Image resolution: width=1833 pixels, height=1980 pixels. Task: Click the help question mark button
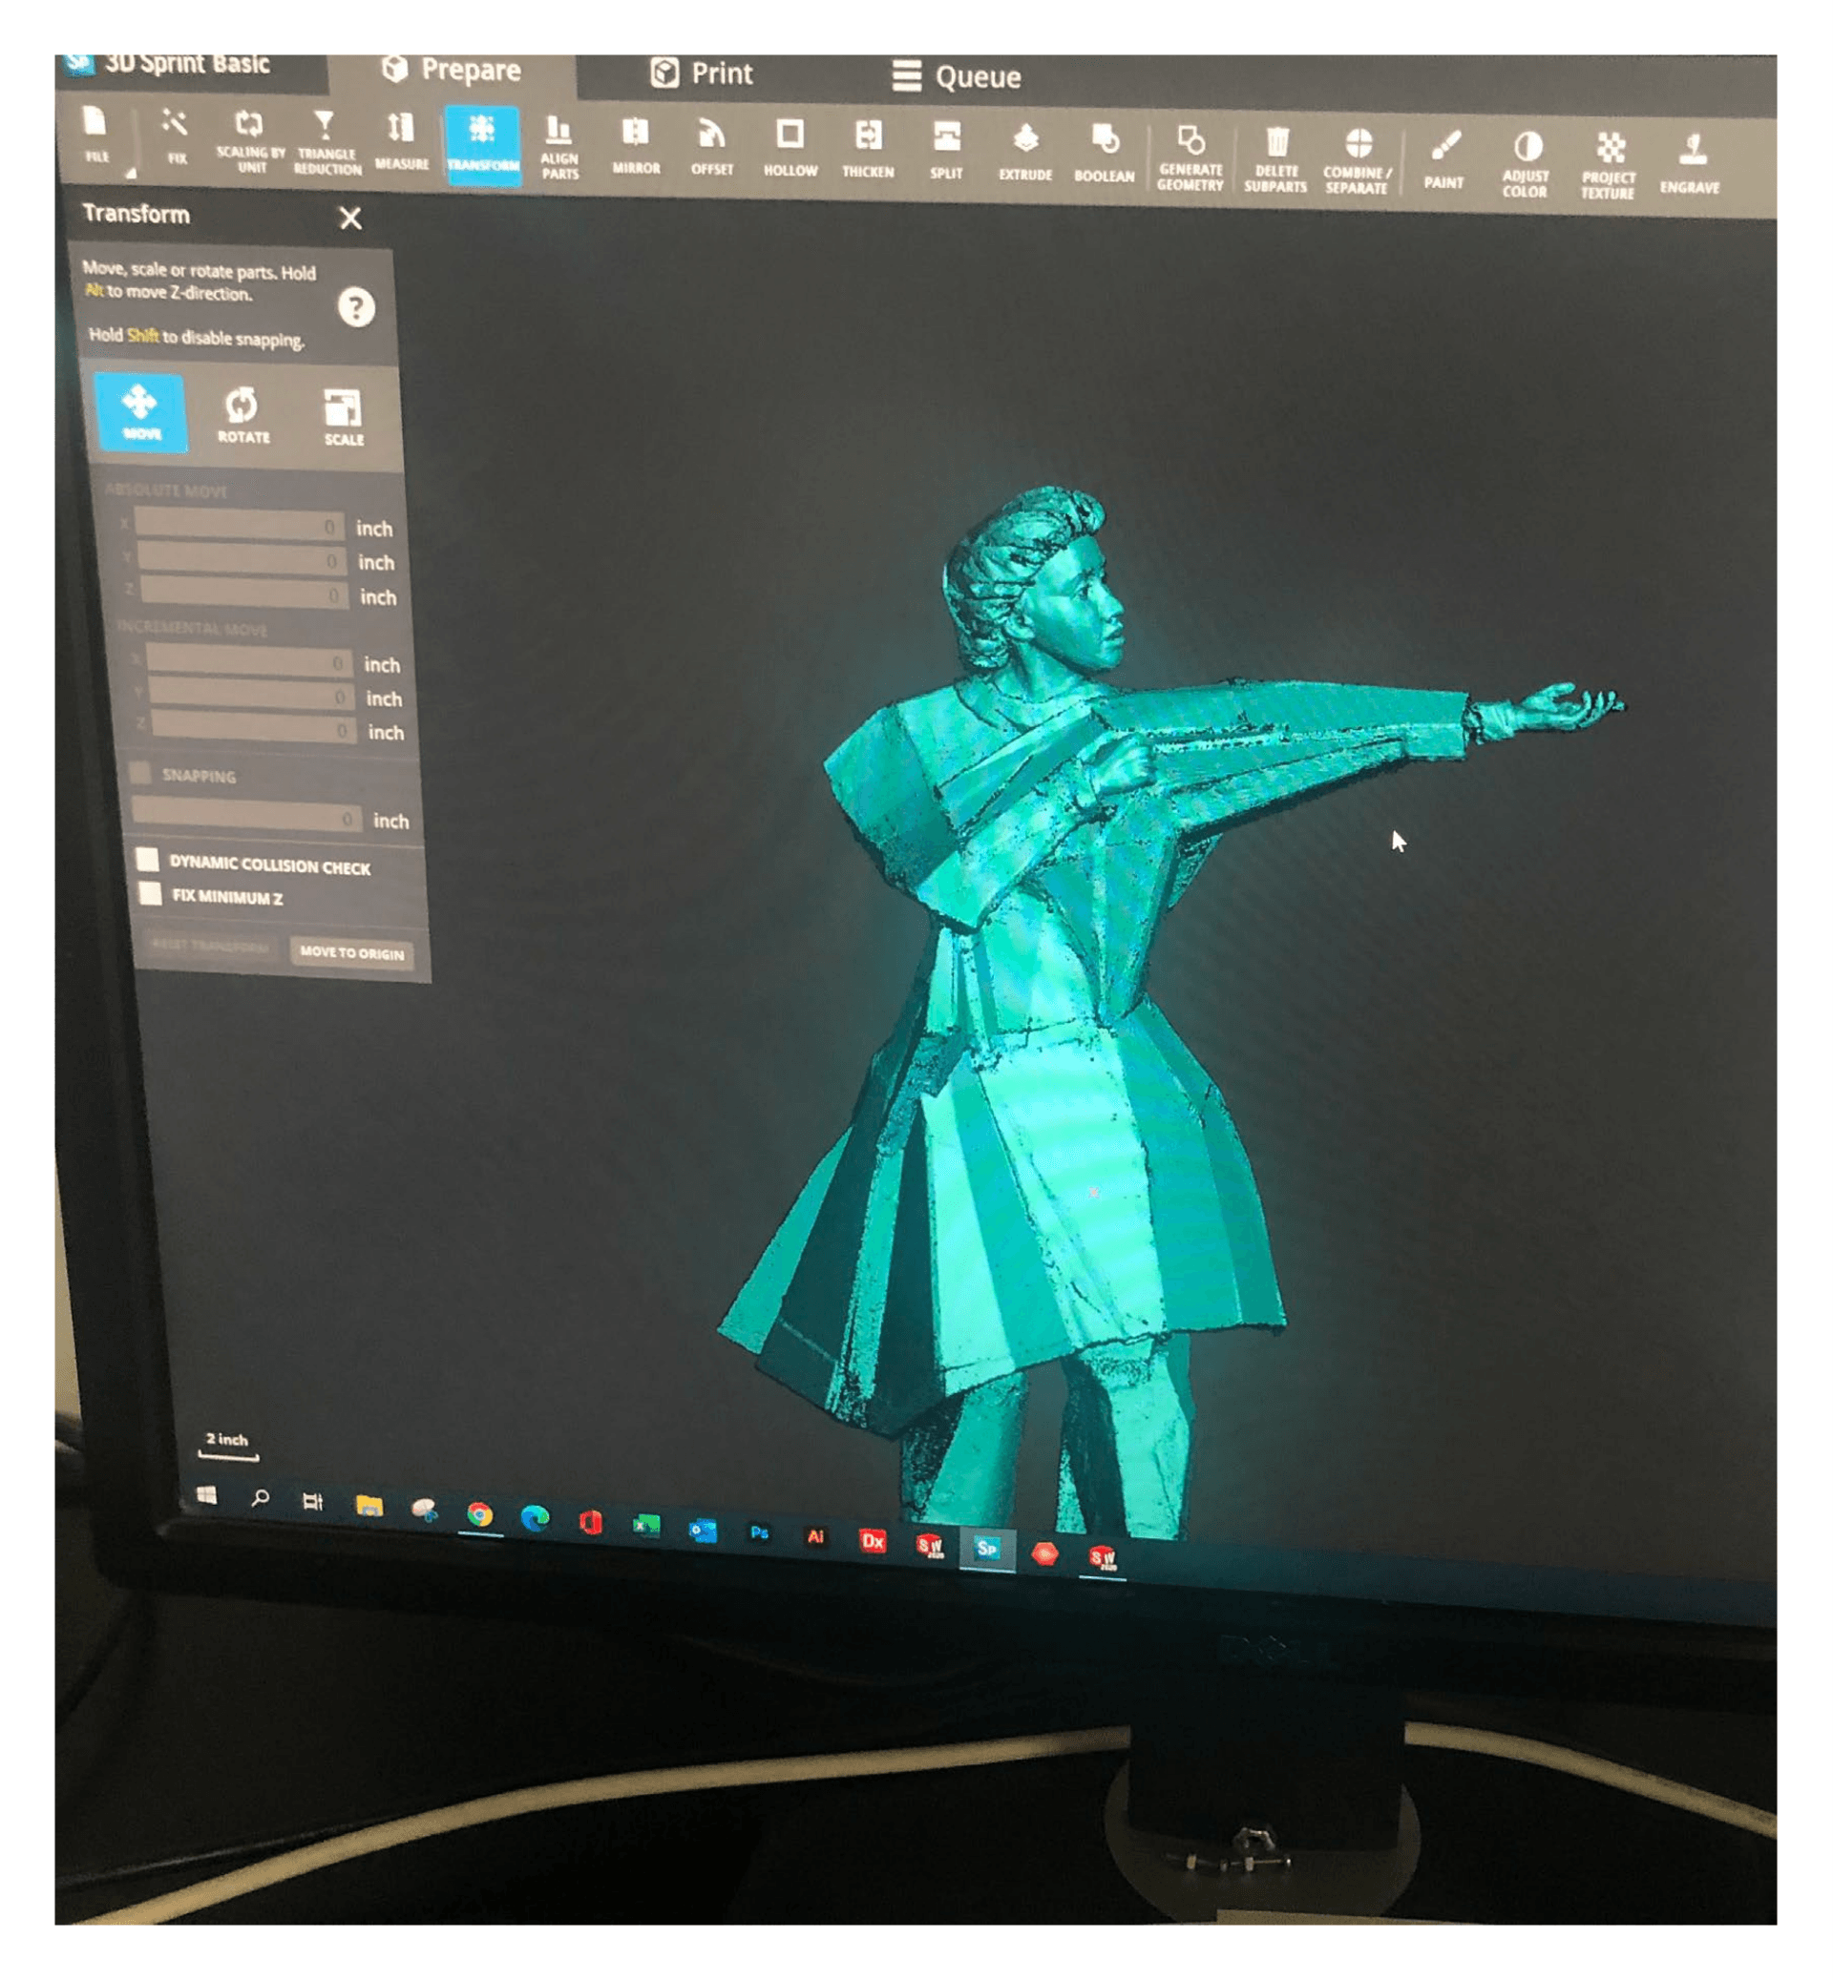(x=356, y=307)
